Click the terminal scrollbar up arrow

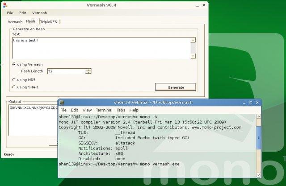point(258,116)
